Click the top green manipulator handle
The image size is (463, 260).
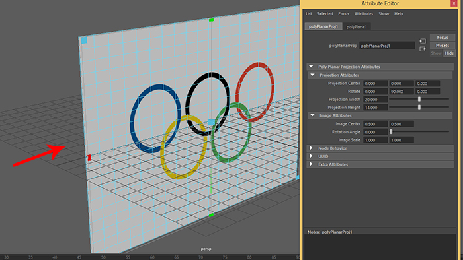[x=211, y=20]
